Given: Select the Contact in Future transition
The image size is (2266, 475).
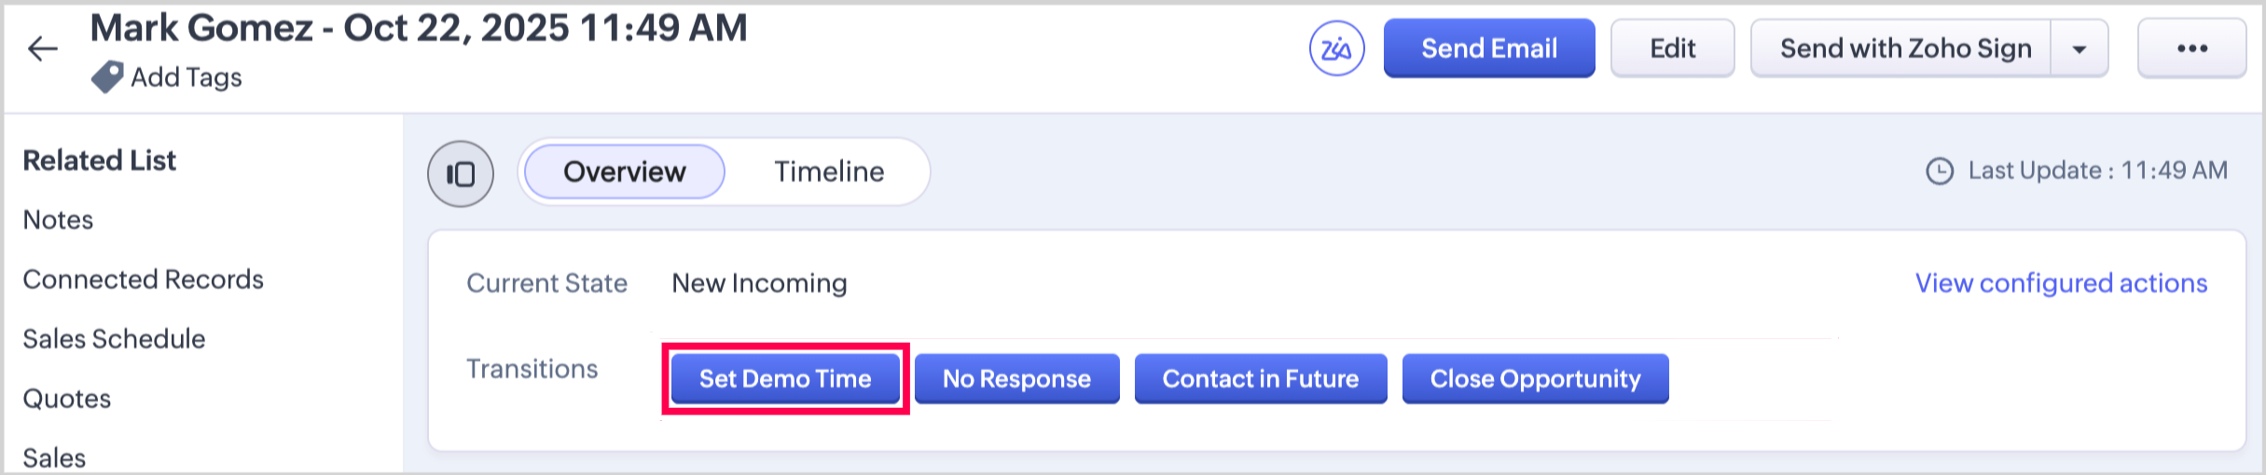Looking at the screenshot, I should pos(1260,379).
